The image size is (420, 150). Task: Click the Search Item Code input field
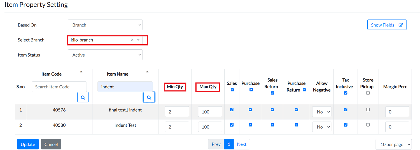tap(59, 87)
